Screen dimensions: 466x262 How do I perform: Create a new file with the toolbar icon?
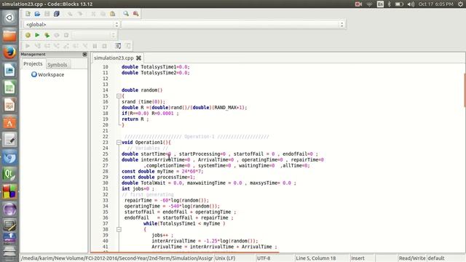click(x=28, y=14)
